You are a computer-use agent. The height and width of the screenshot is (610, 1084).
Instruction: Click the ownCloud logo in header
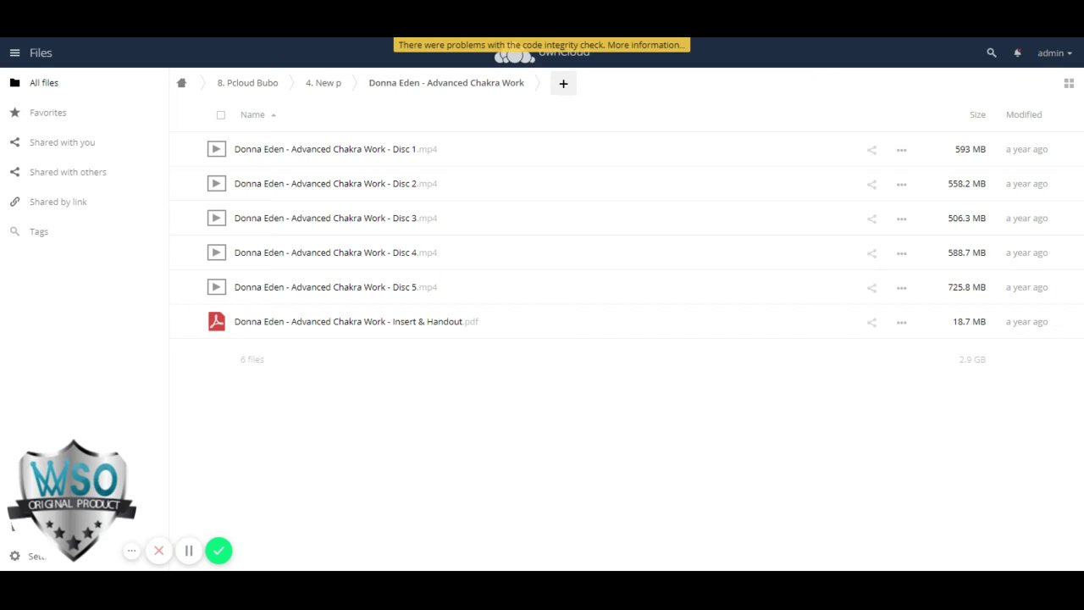point(542,57)
